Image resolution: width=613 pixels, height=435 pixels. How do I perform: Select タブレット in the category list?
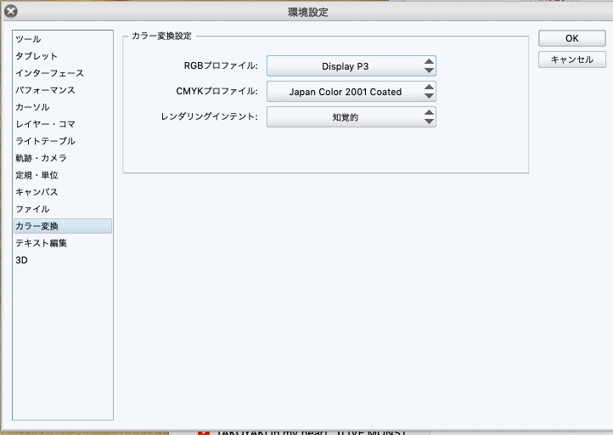coord(63,56)
